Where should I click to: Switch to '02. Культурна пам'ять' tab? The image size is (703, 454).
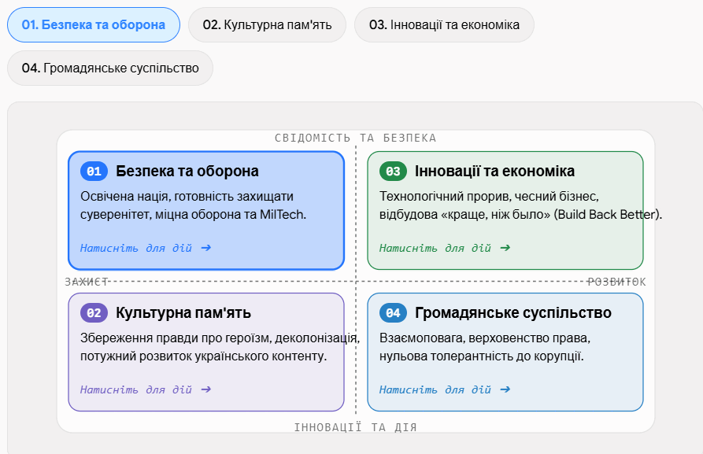[267, 25]
